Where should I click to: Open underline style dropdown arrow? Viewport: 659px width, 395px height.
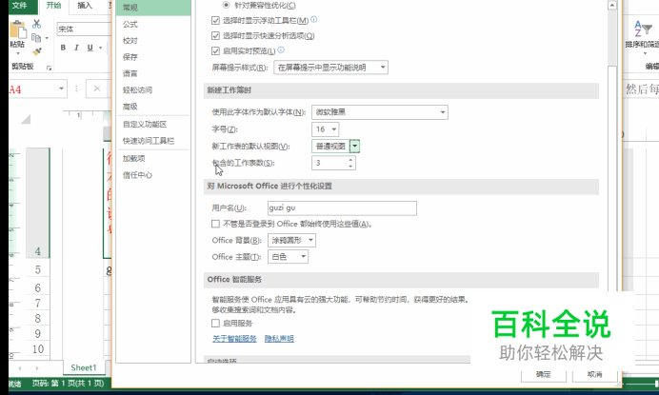coord(100,48)
